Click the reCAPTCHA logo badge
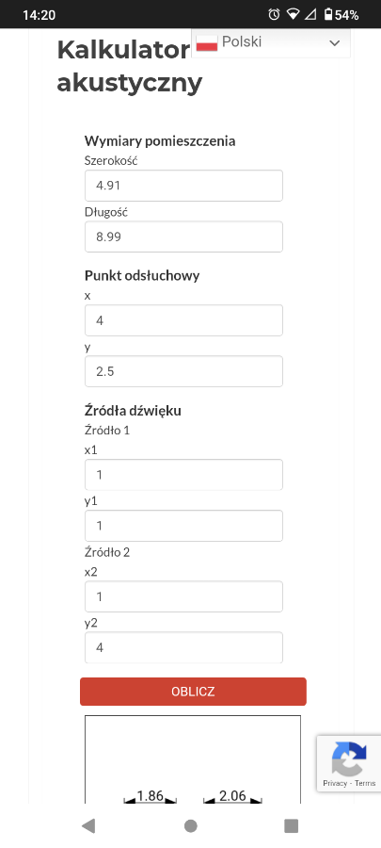The image size is (381, 848). (x=349, y=758)
